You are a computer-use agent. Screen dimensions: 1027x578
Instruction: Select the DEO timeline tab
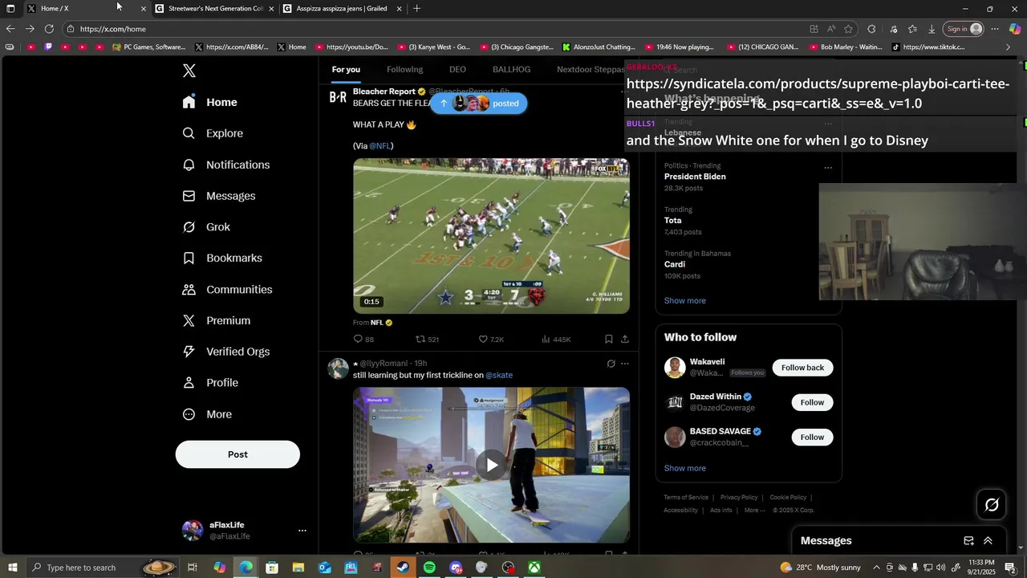(x=457, y=70)
